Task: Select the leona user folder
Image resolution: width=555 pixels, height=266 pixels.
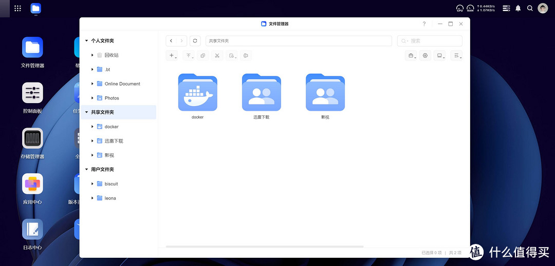Action: click(110, 198)
